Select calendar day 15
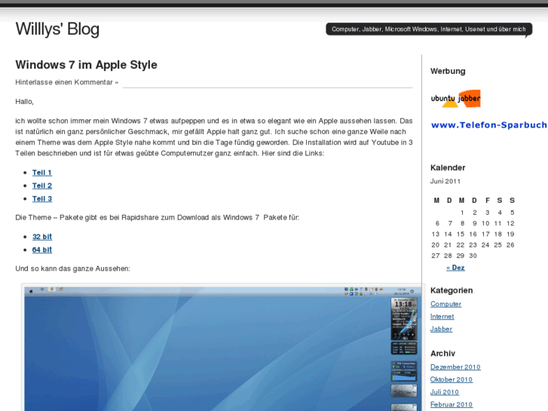 click(461, 234)
